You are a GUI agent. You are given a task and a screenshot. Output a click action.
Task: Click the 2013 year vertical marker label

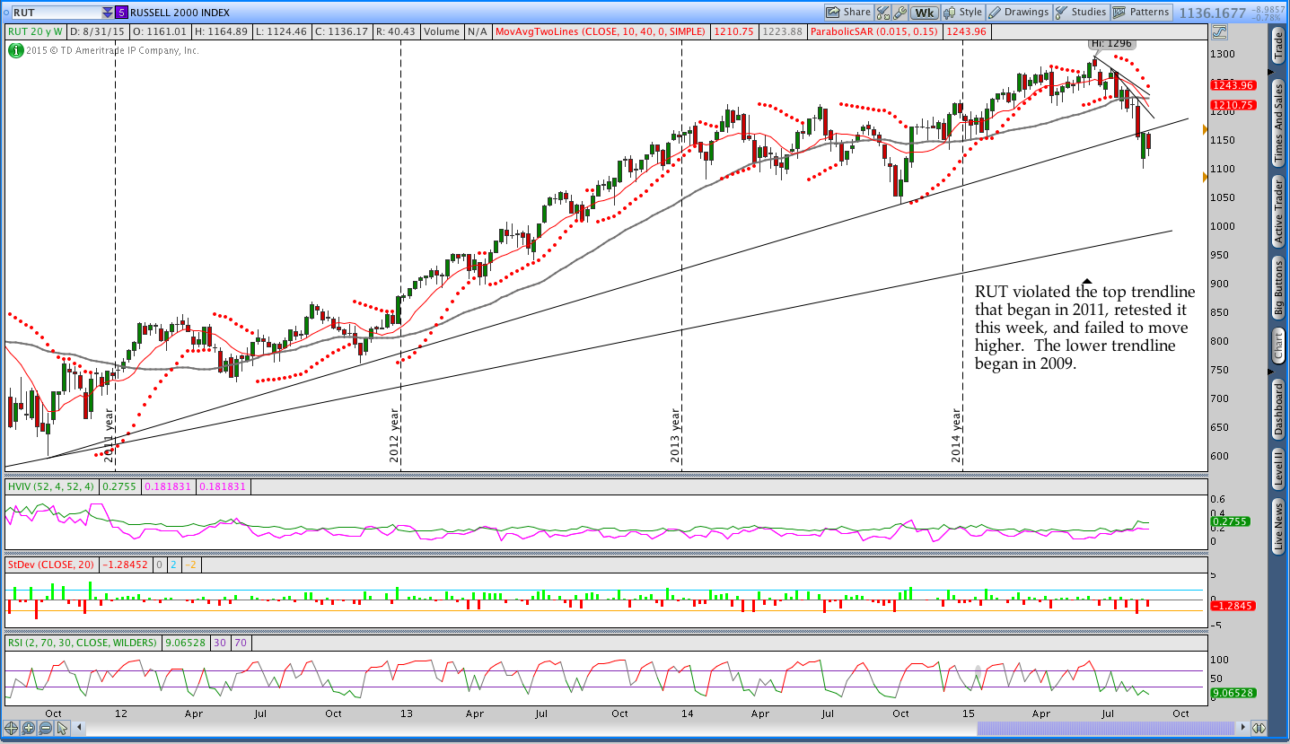point(675,434)
